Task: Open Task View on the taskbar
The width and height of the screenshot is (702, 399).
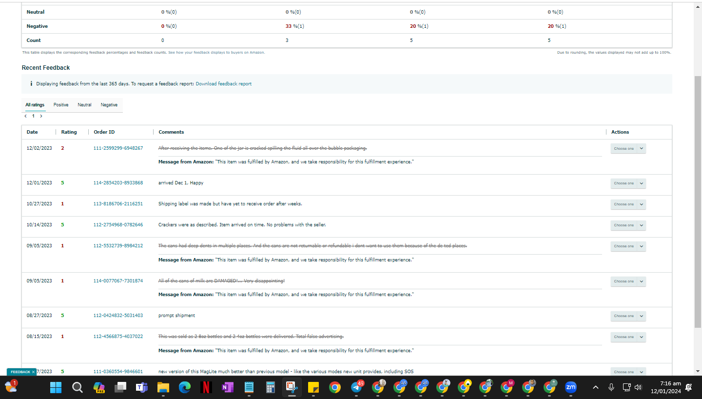Action: [x=120, y=387]
